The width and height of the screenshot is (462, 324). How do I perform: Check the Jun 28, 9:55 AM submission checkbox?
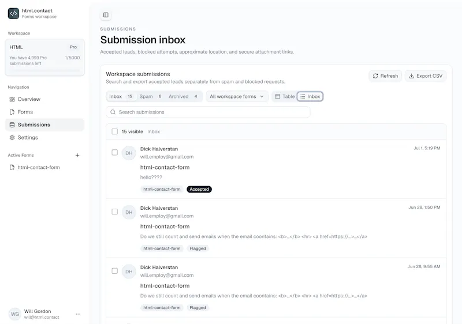tap(114, 271)
